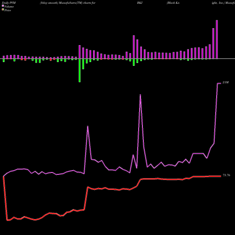Click the "73.76" price value label
The height and width of the screenshot is (235, 235).
[227, 175]
